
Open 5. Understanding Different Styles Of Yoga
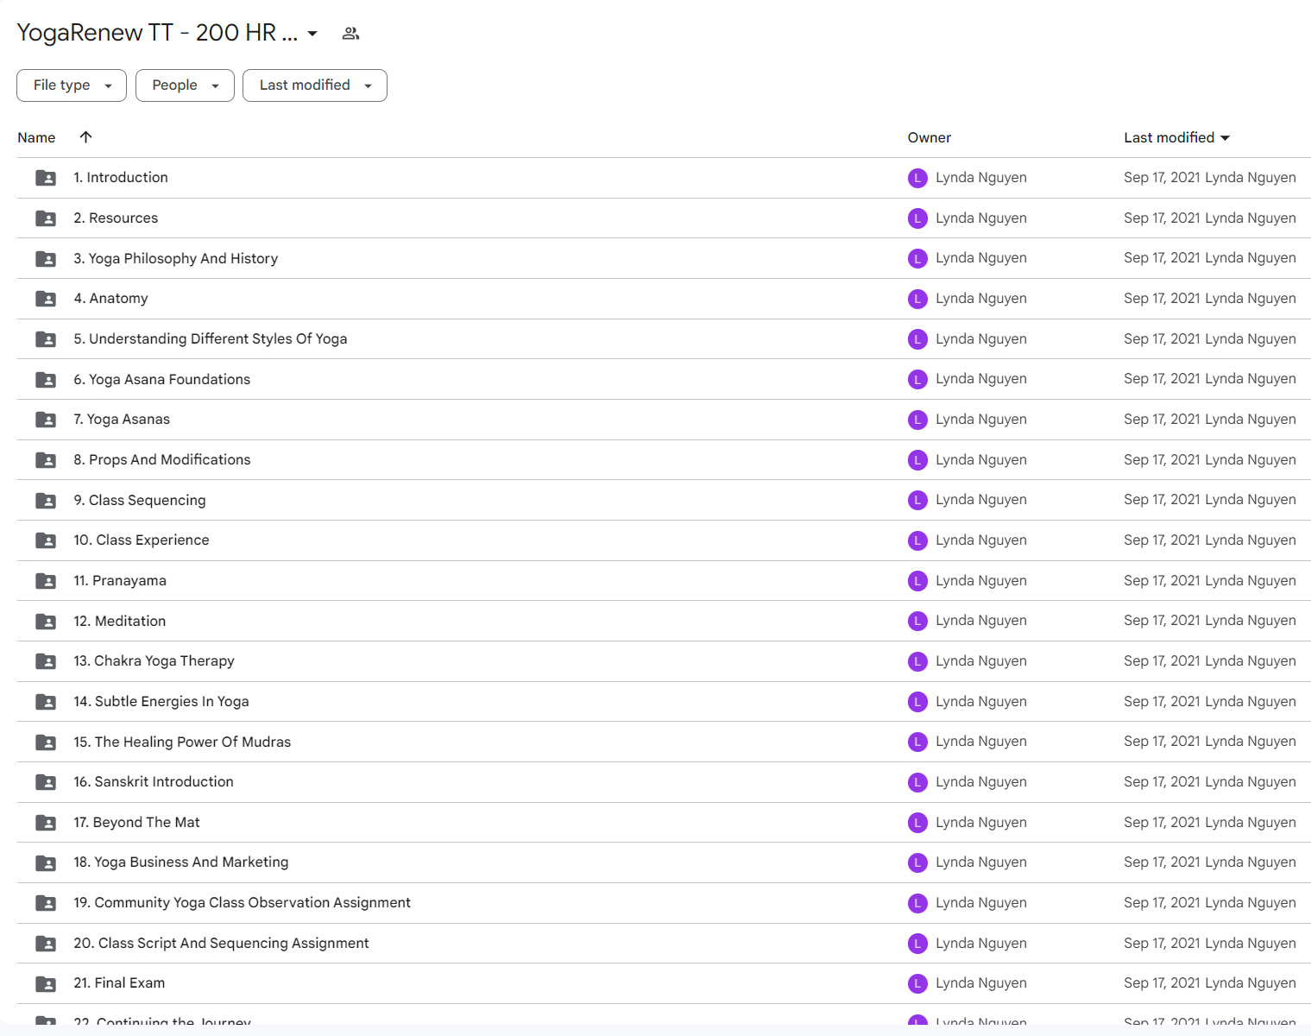pyautogui.click(x=211, y=338)
